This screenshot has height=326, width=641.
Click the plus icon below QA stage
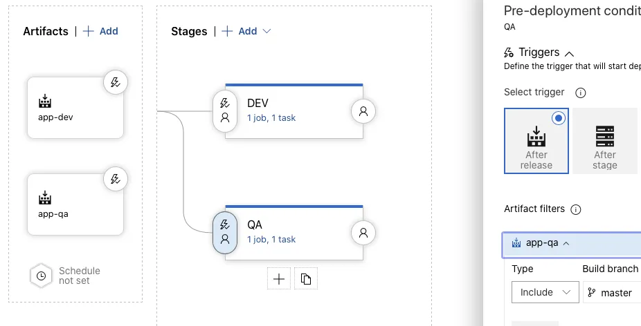279,279
